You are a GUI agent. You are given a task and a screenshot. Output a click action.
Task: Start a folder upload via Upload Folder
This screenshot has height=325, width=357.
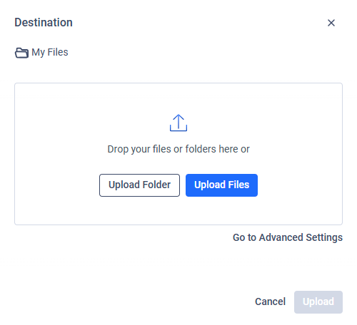139,185
